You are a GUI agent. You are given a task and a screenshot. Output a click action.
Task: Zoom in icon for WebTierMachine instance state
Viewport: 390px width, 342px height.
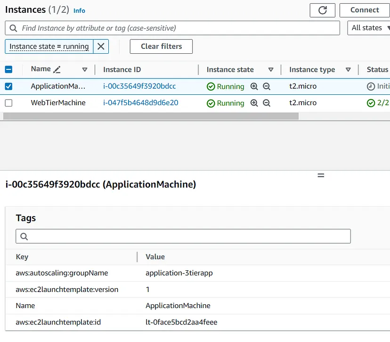click(x=254, y=103)
